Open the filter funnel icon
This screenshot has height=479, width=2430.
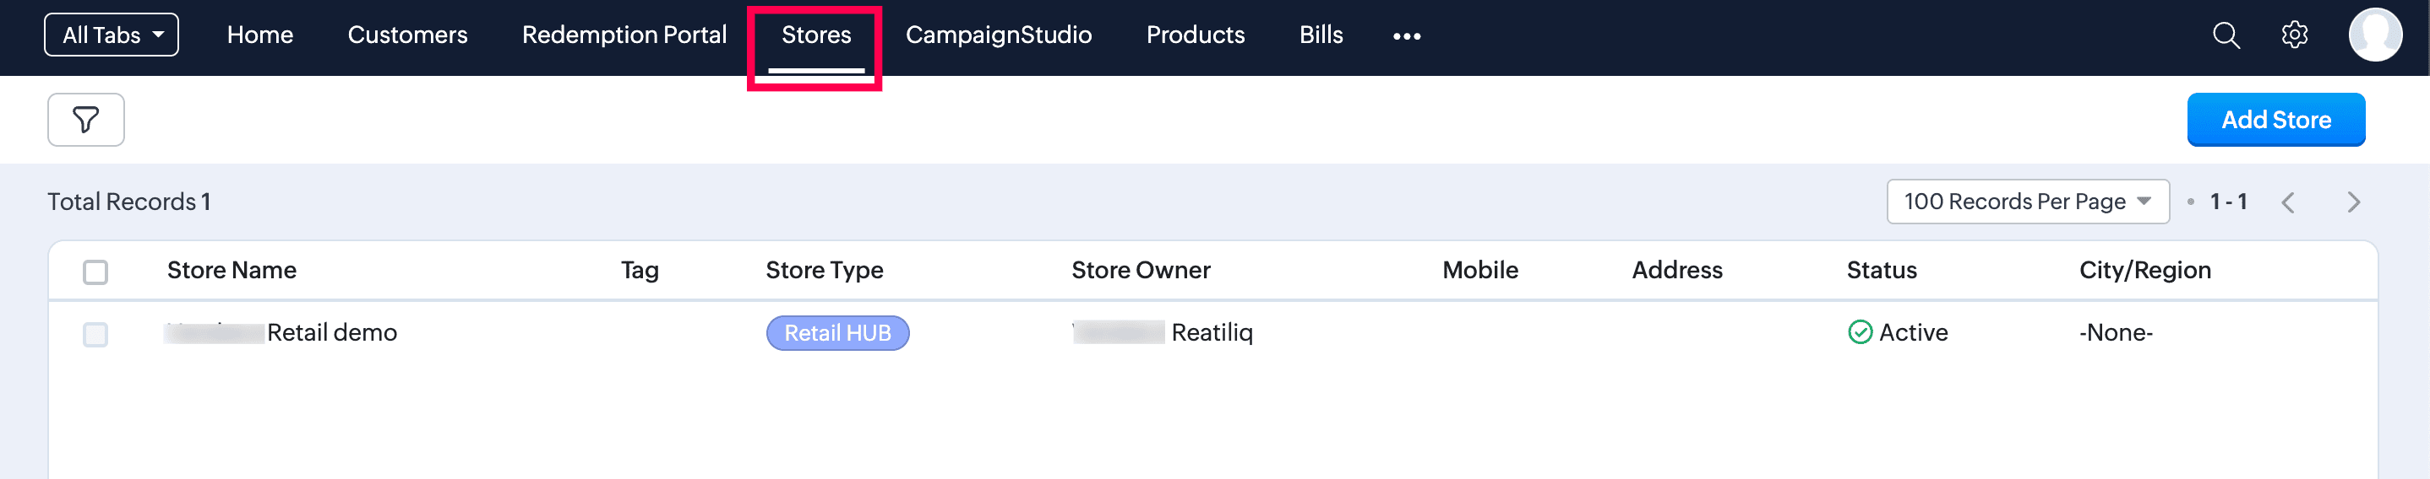pos(86,120)
